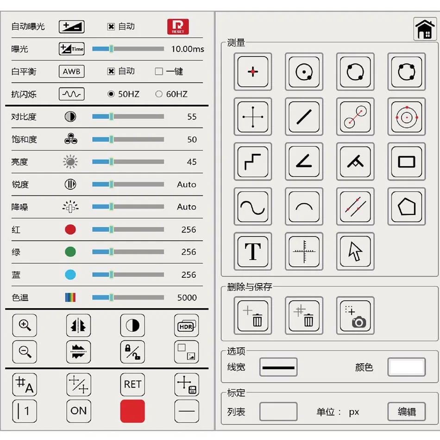Select the text annotation T tool
Viewport: 440px width, 440px height.
point(253,251)
